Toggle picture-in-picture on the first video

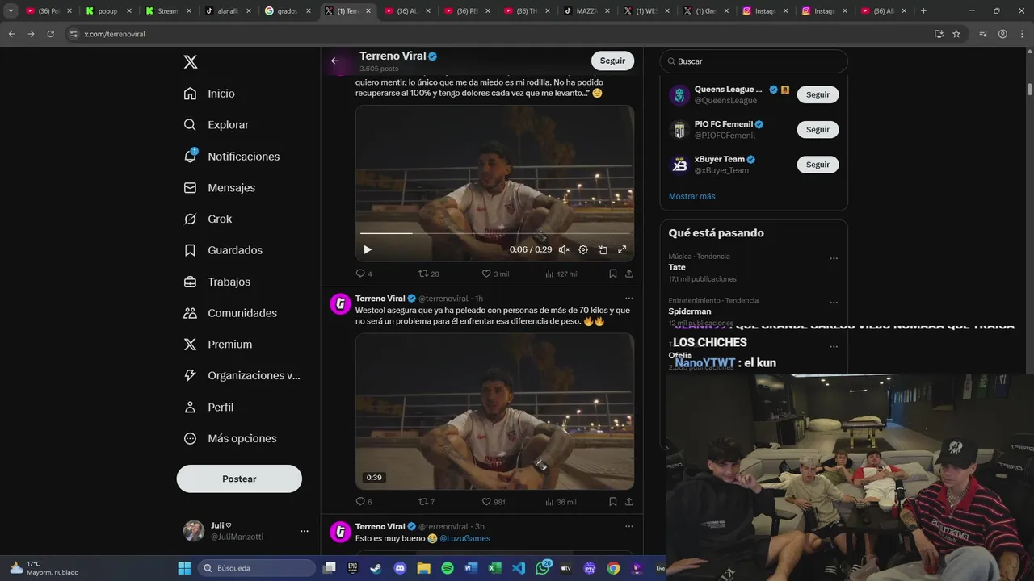[603, 250]
